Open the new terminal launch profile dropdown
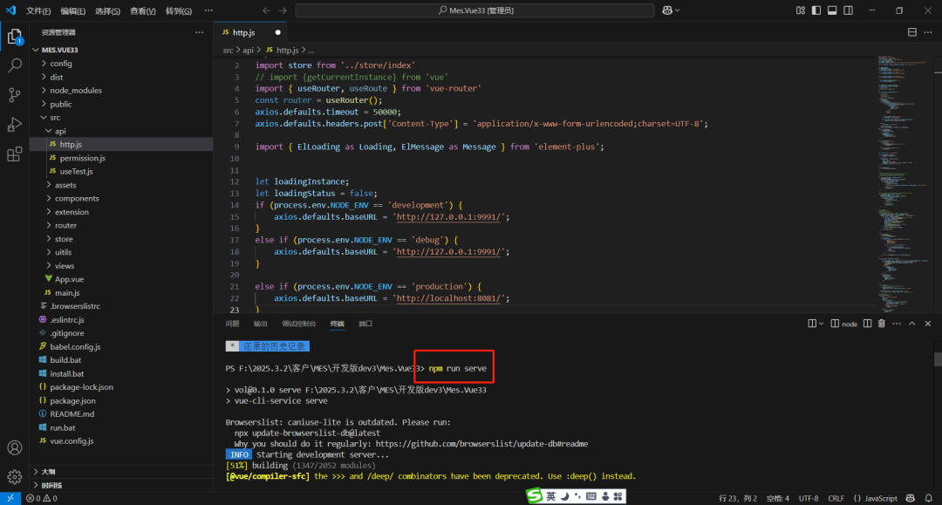 point(823,324)
